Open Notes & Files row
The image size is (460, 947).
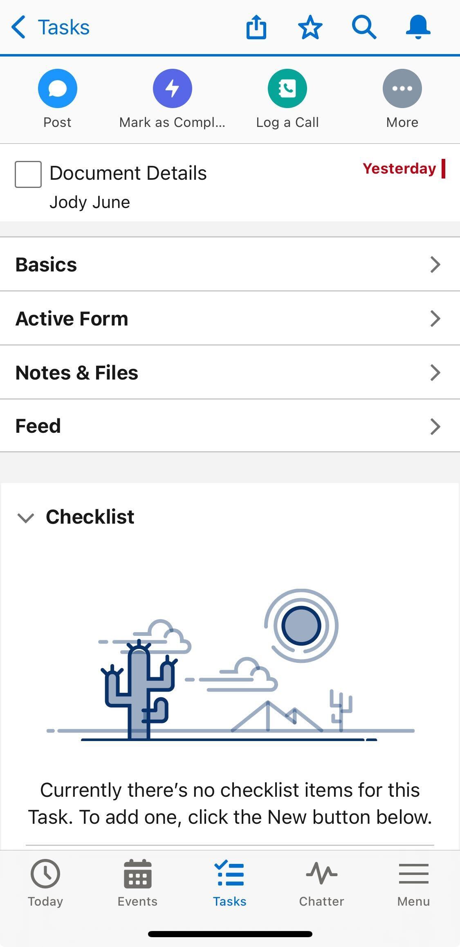230,373
